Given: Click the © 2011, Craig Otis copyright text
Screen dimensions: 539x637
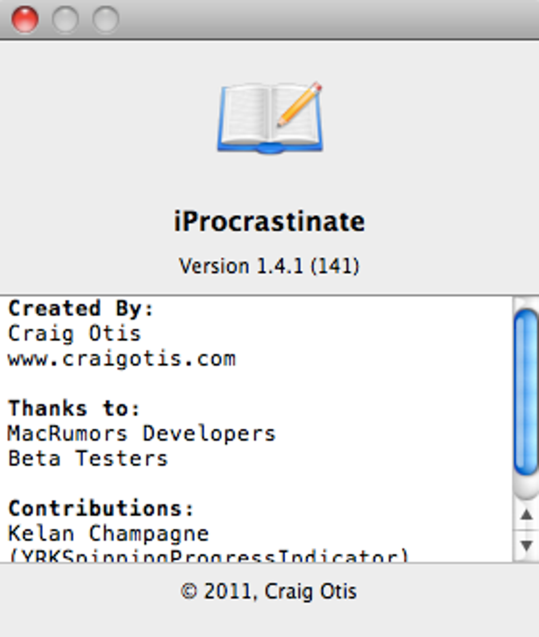Looking at the screenshot, I should click(269, 592).
